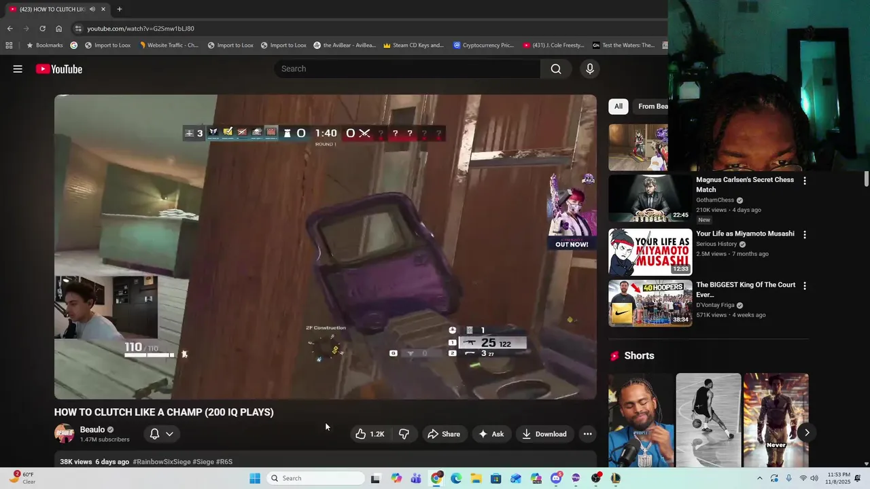Open Discord from the taskbar
Viewport: 870px width, 489px height.
tap(557, 478)
